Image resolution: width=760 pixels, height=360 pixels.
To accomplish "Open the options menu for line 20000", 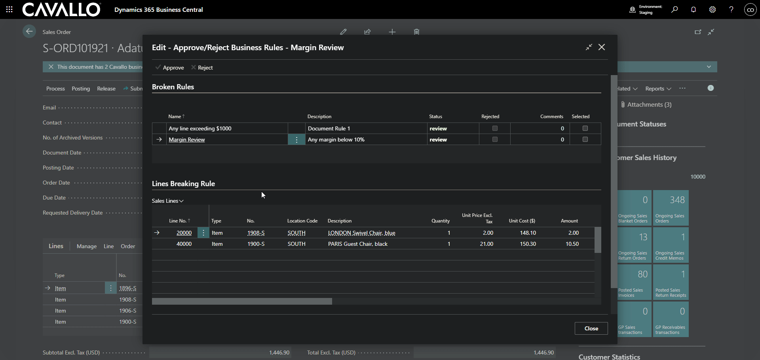I will coord(203,233).
